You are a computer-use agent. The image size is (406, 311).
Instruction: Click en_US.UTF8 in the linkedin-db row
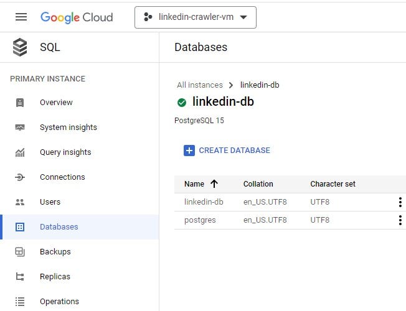(x=265, y=202)
